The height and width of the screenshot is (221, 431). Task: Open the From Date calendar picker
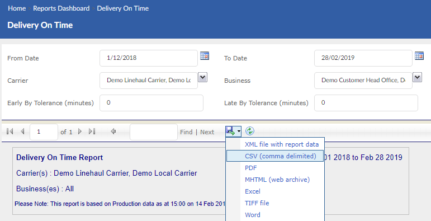pos(205,55)
